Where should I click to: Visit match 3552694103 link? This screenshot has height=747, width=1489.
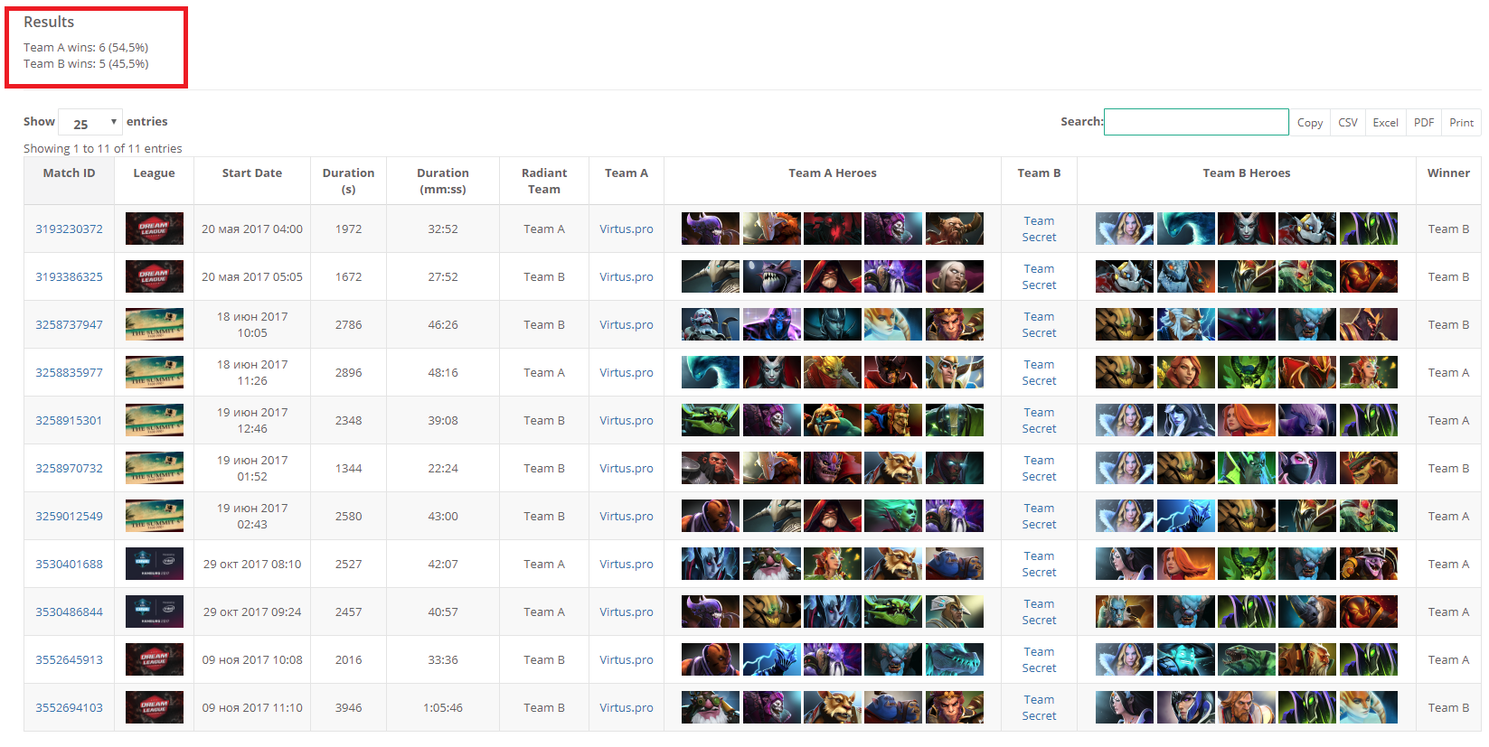pyautogui.click(x=69, y=707)
